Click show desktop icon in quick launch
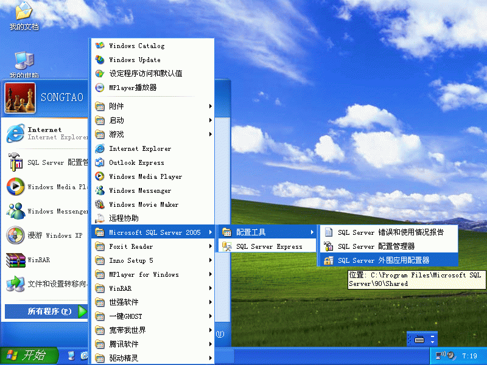487x365 pixels. (71, 356)
